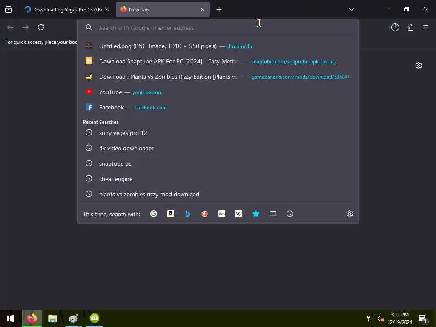Open the green circular app in taskbar
This screenshot has height=327, width=436.
pos(95,318)
